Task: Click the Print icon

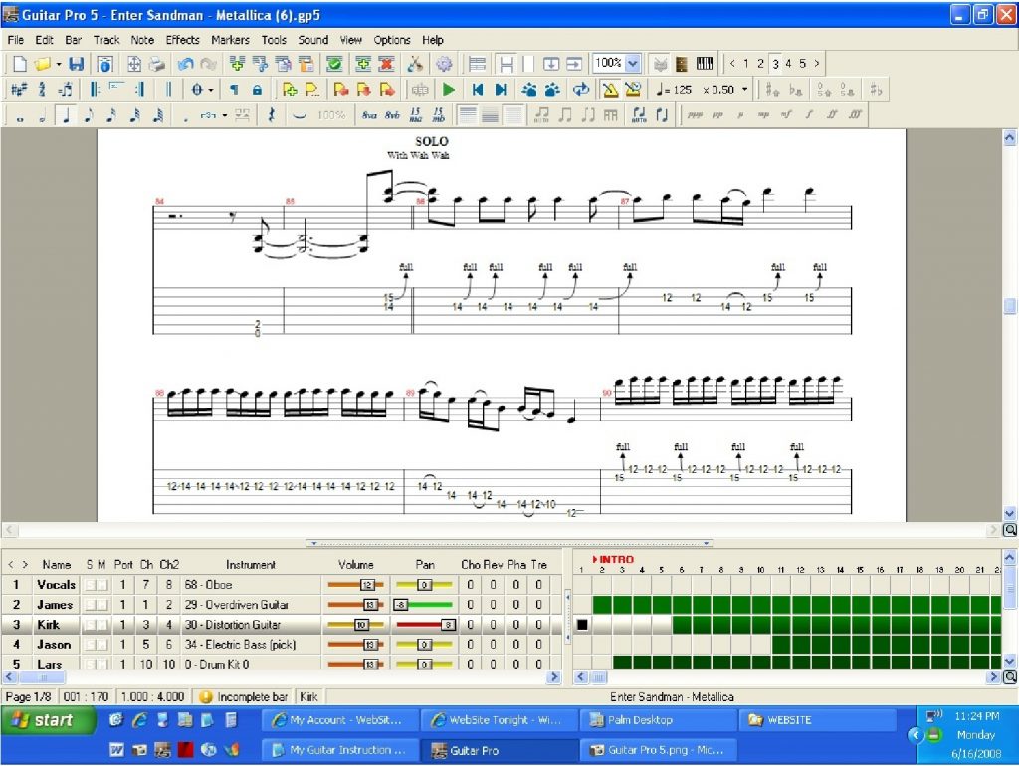Action: 156,64
